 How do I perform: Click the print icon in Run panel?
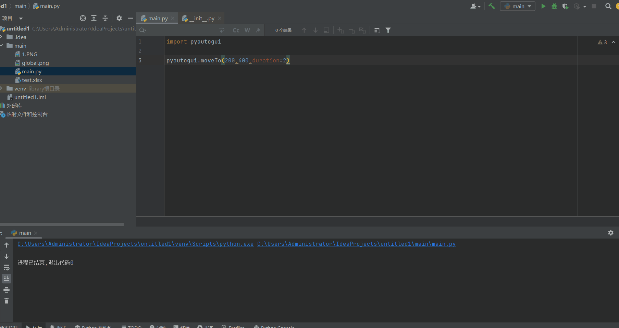(7, 290)
